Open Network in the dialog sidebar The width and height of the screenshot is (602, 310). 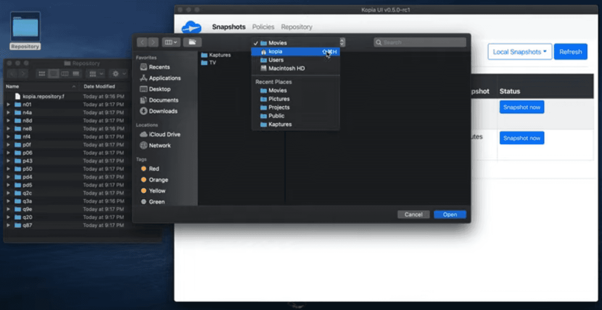155,146
